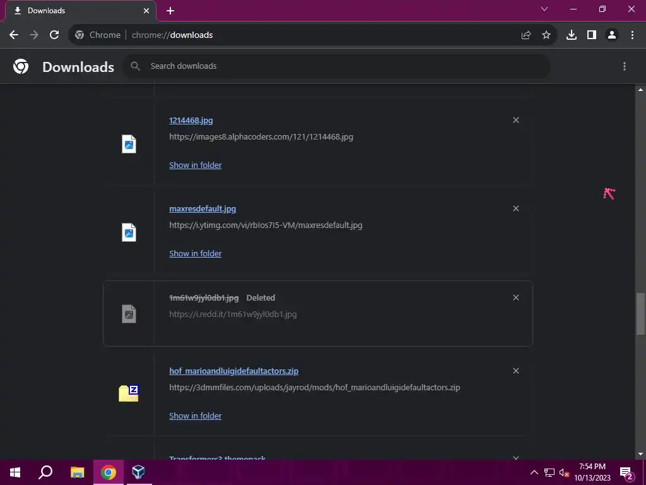Select the Downloads browser tab
Viewport: 646px width, 485px height.
tap(81, 11)
